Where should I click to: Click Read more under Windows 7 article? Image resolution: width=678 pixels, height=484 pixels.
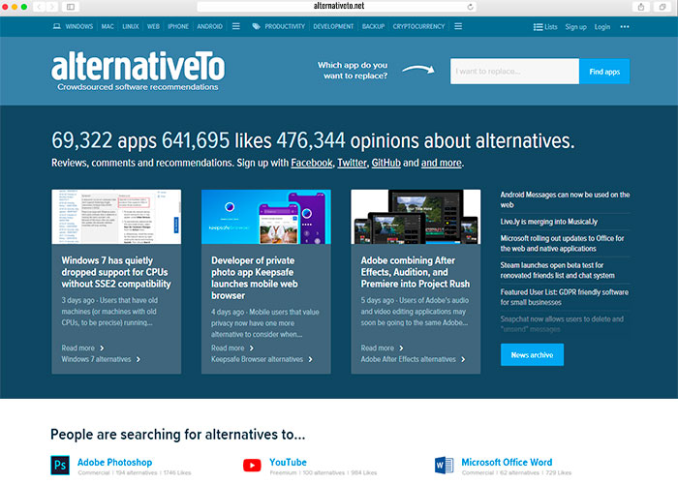[x=82, y=348]
